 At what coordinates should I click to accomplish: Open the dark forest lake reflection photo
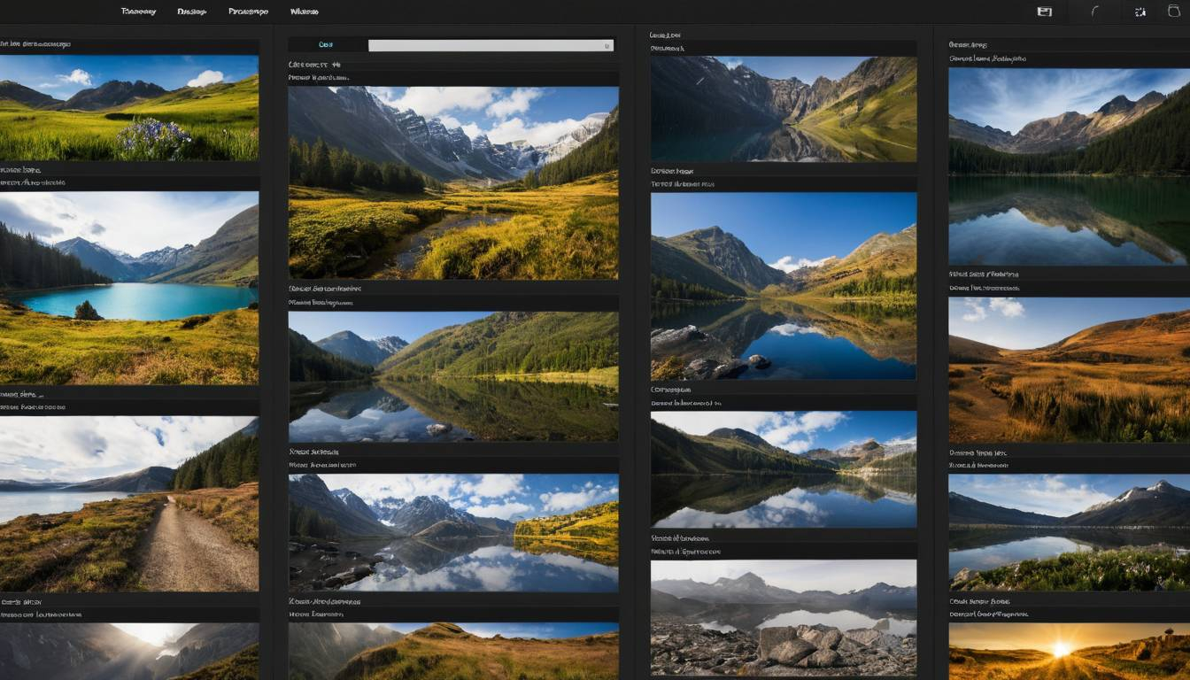pyautogui.click(x=1070, y=166)
